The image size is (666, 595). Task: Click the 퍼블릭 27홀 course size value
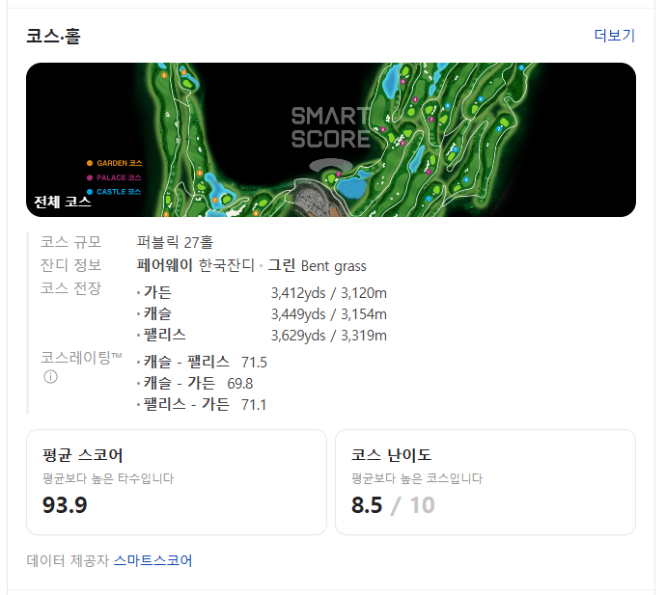pyautogui.click(x=175, y=242)
